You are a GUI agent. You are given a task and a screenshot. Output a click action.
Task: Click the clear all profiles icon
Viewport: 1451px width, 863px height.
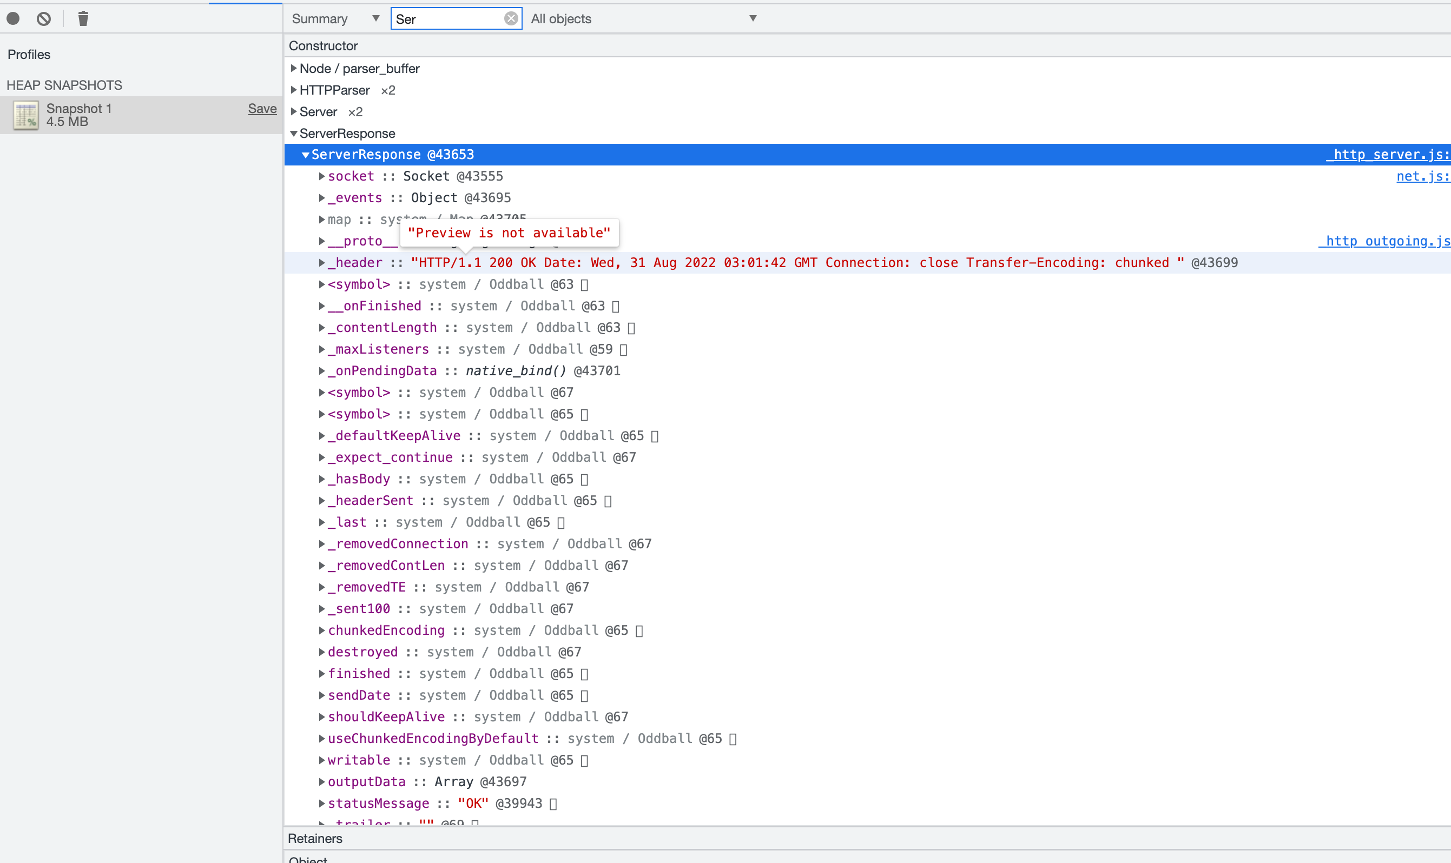pos(44,18)
